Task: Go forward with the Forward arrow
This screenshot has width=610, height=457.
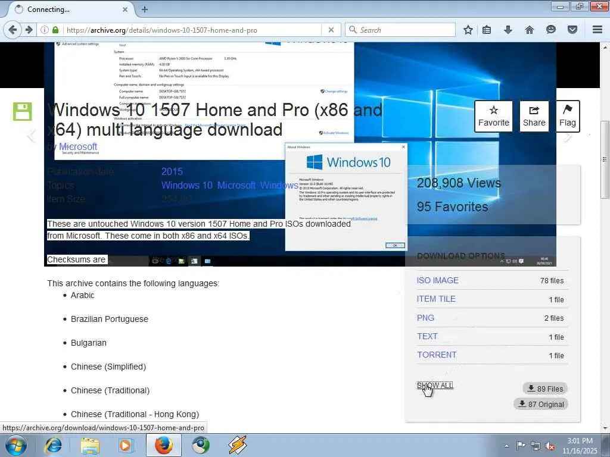Action: pos(29,30)
